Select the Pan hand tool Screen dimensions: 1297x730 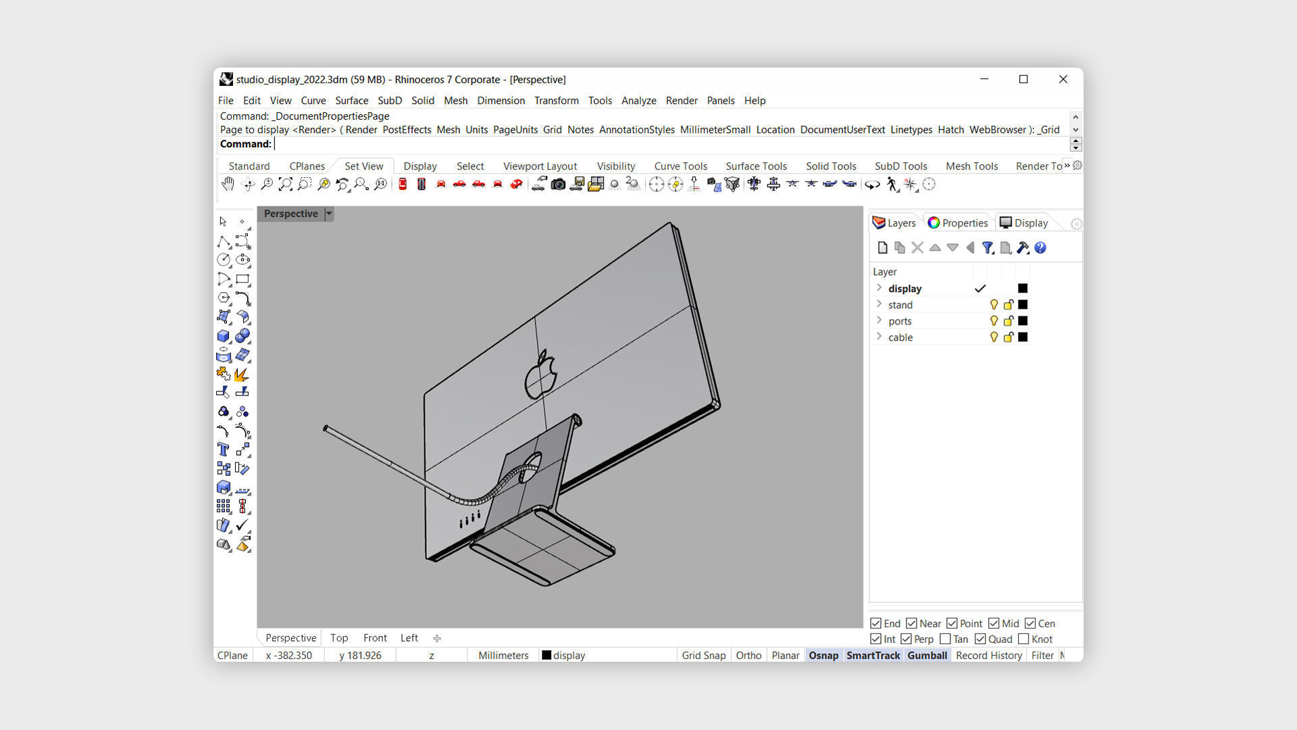(228, 184)
